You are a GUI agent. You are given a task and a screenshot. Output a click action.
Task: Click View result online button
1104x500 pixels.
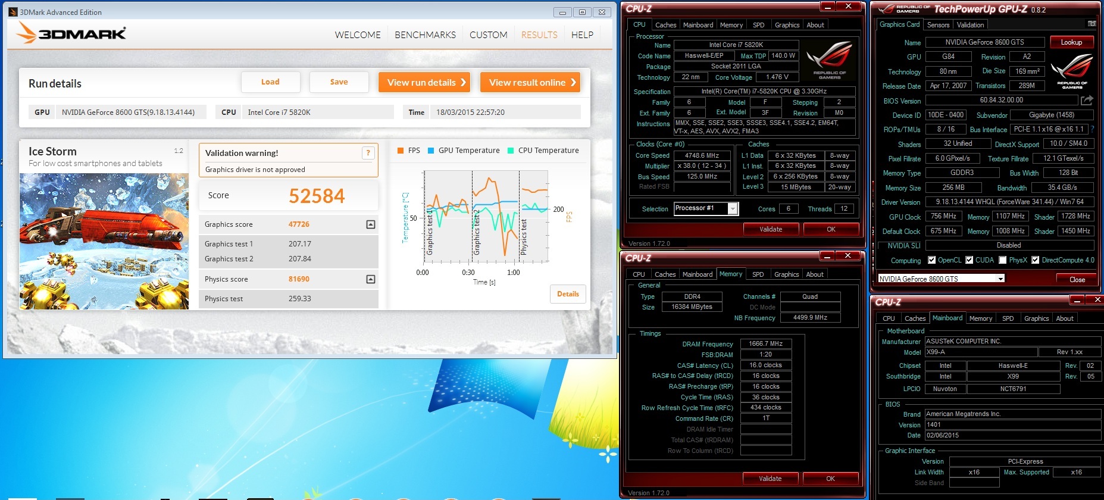pyautogui.click(x=530, y=82)
